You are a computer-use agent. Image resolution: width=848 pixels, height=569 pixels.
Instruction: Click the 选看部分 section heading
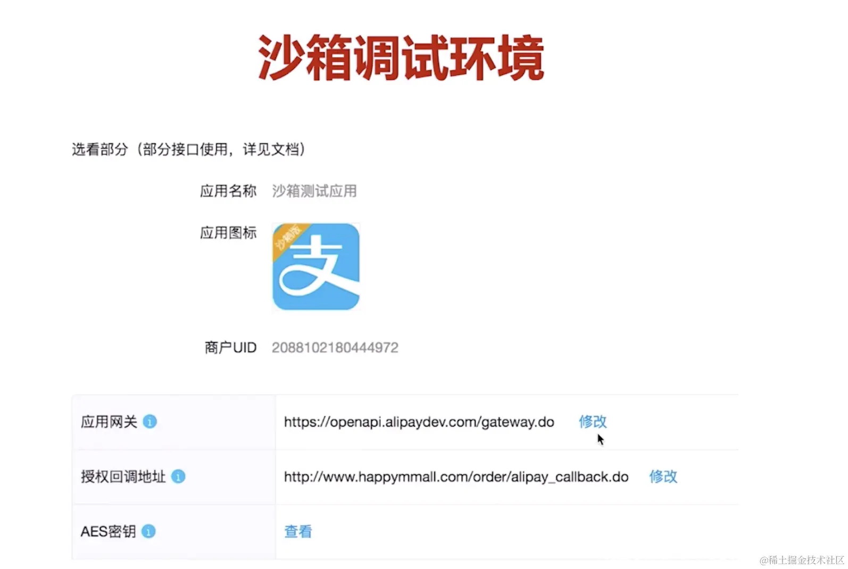[x=189, y=149]
